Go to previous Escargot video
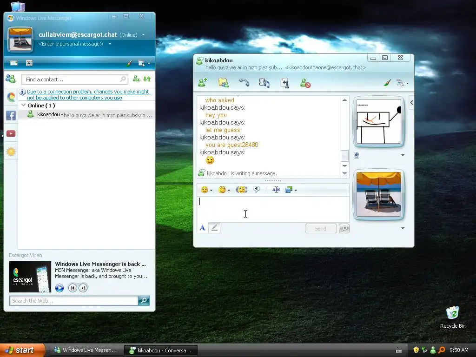 click(x=72, y=288)
